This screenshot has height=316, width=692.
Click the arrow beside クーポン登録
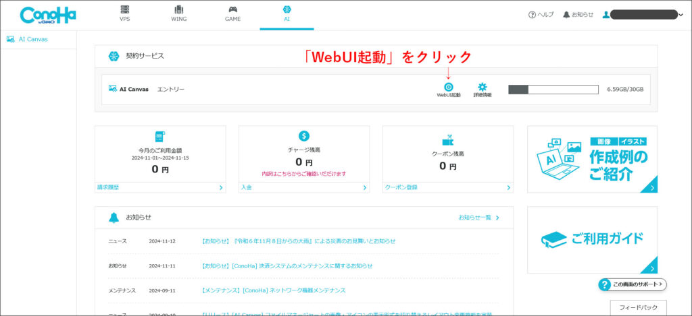pos(508,187)
